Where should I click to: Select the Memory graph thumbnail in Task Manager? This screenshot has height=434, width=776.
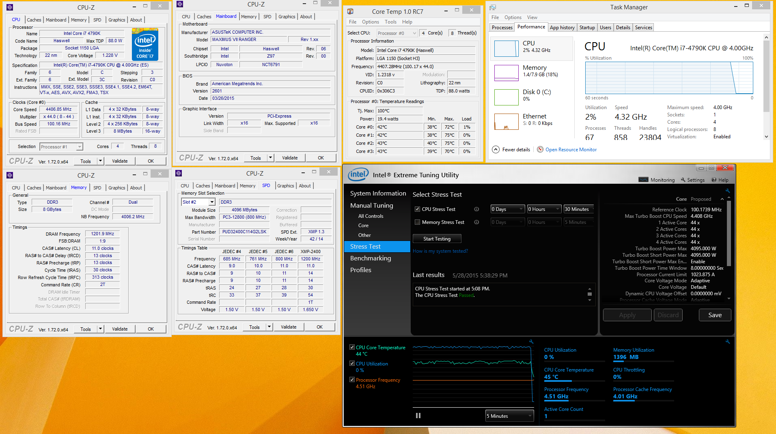coord(506,73)
